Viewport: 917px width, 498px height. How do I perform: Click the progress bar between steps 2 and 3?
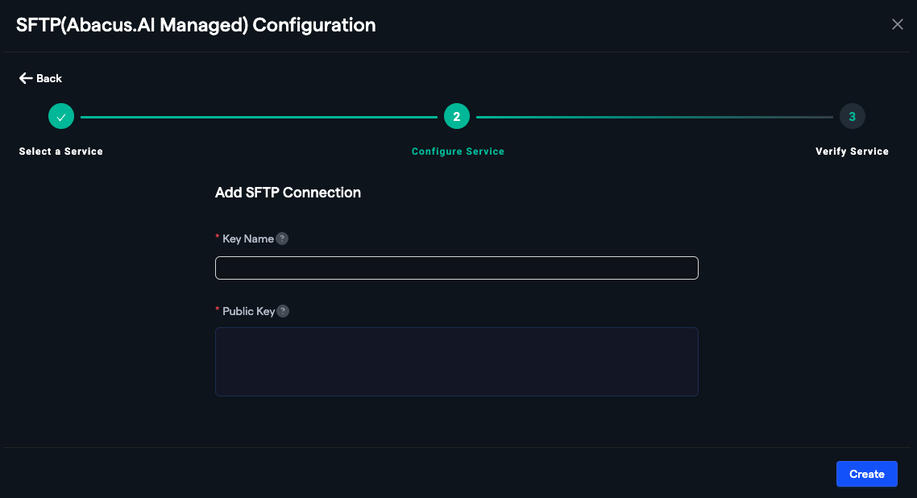point(654,115)
